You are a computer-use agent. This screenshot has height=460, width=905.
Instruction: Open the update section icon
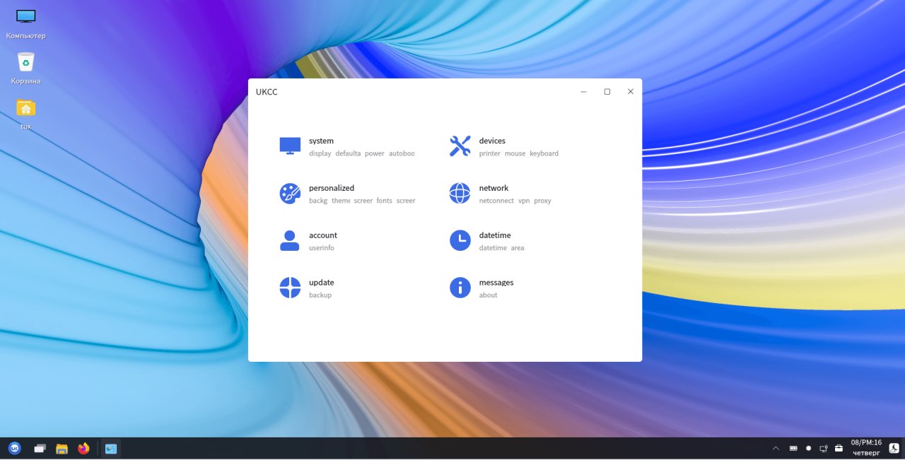(290, 288)
